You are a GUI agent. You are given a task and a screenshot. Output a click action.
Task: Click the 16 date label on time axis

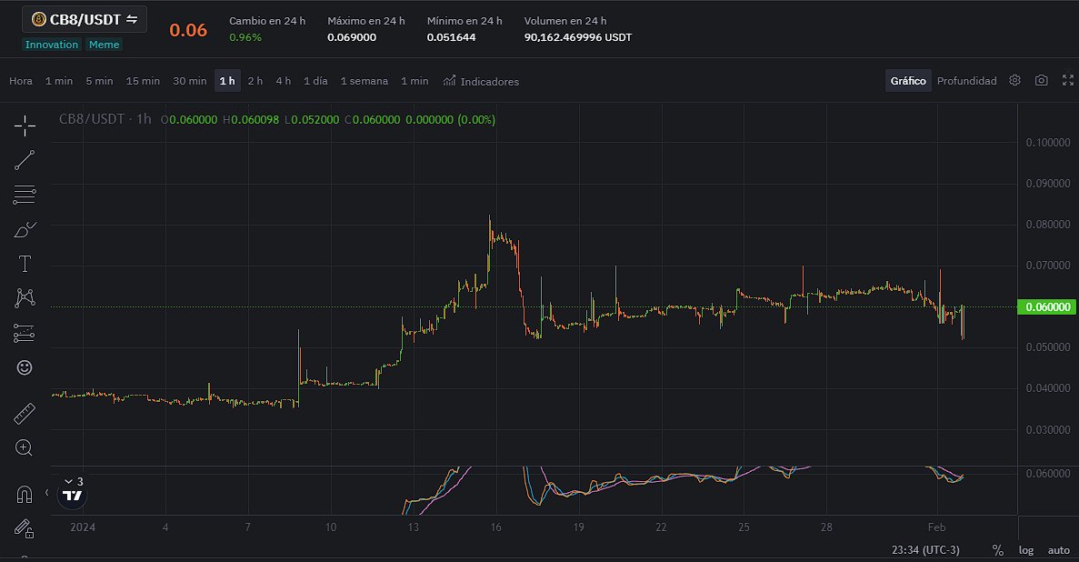[x=495, y=527]
